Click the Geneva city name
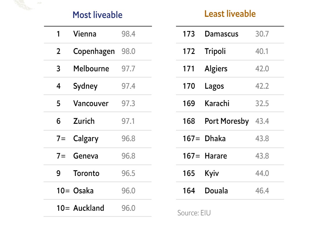 [86, 156]
